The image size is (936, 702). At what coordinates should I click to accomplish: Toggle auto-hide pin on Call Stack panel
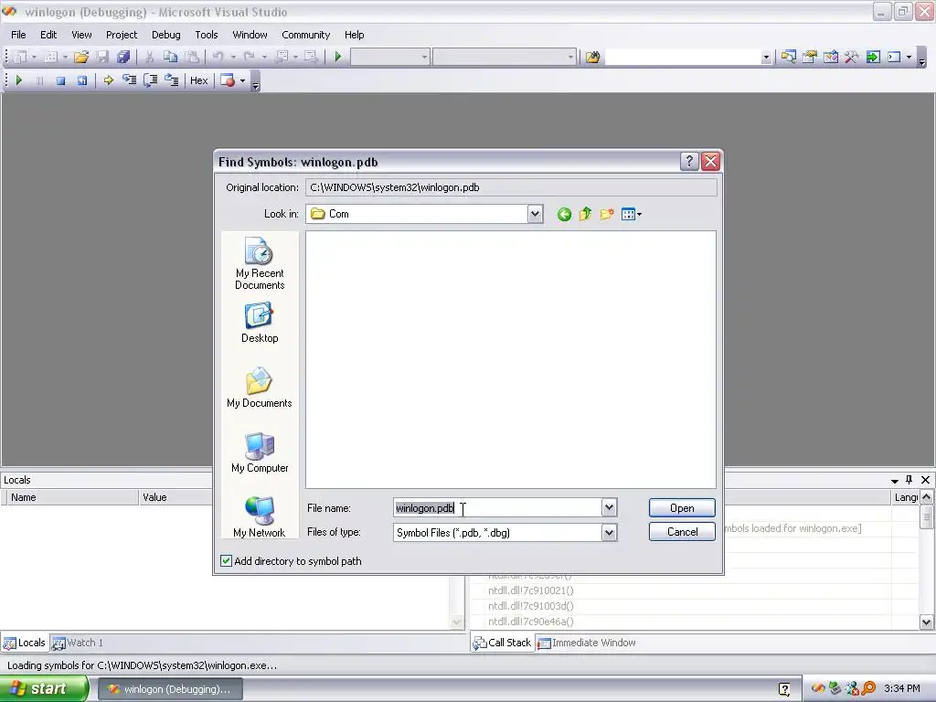(x=909, y=479)
